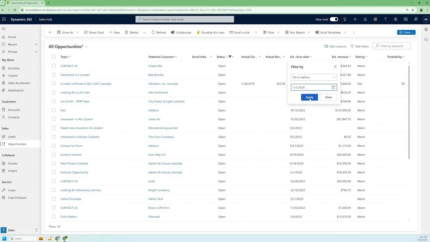The width and height of the screenshot is (430, 242).
Task: Open the settings gear in header
Action: click(x=375, y=19)
